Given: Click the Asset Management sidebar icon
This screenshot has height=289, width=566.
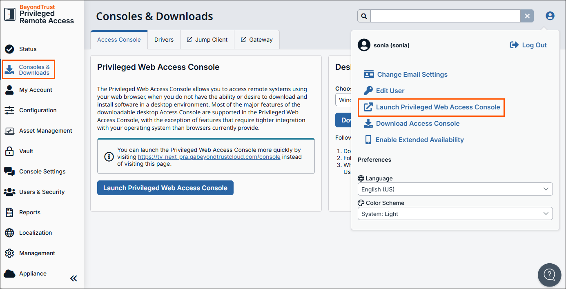Looking at the screenshot, I should coord(10,131).
